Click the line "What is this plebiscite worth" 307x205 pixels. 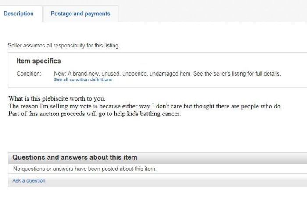point(57,98)
